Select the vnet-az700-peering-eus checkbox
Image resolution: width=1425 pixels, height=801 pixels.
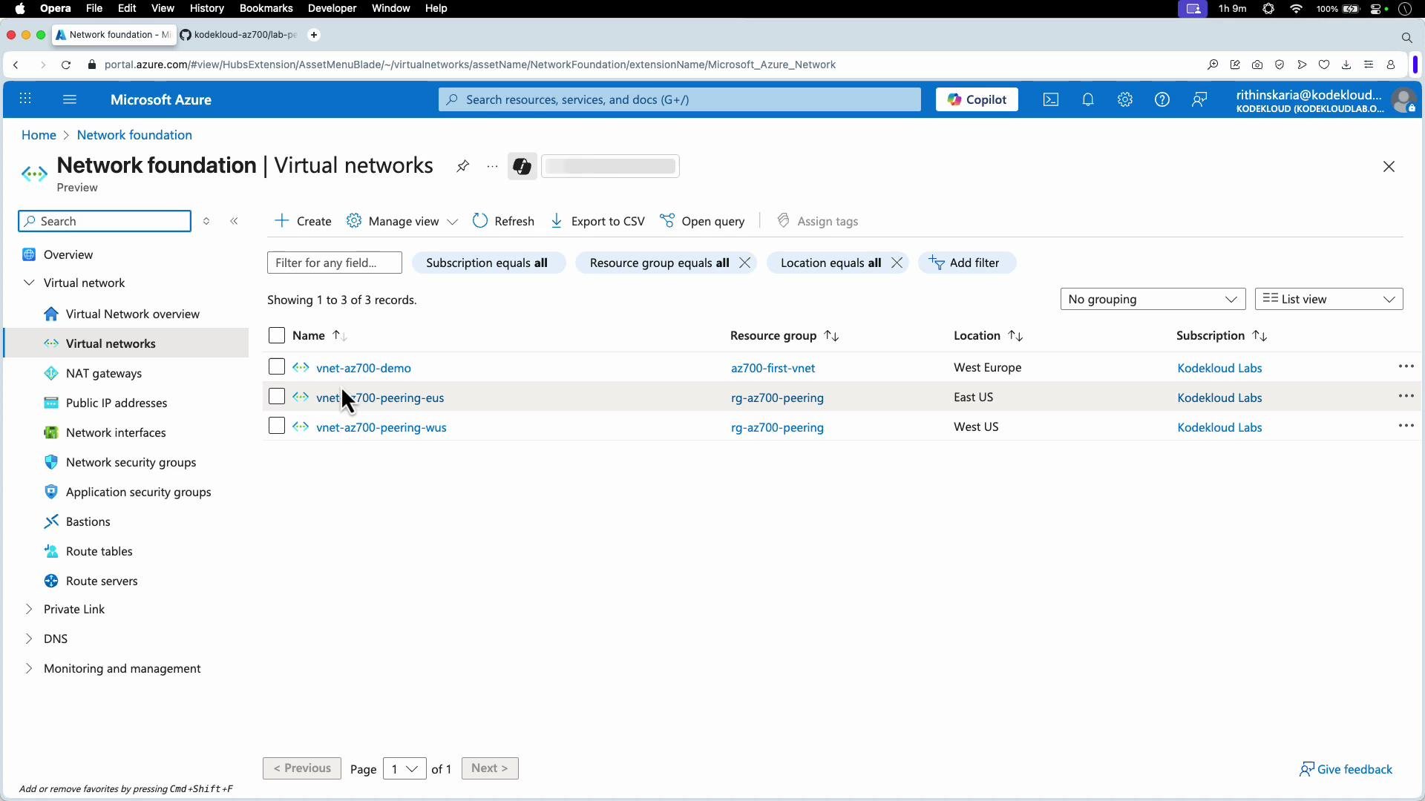click(x=277, y=396)
